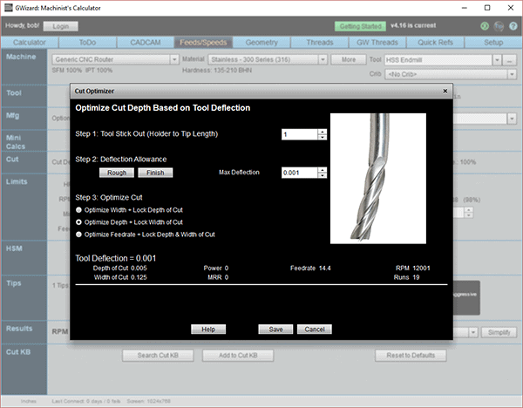523x408 pixels.
Task: Switch to the Calculator tab
Action: pos(30,43)
